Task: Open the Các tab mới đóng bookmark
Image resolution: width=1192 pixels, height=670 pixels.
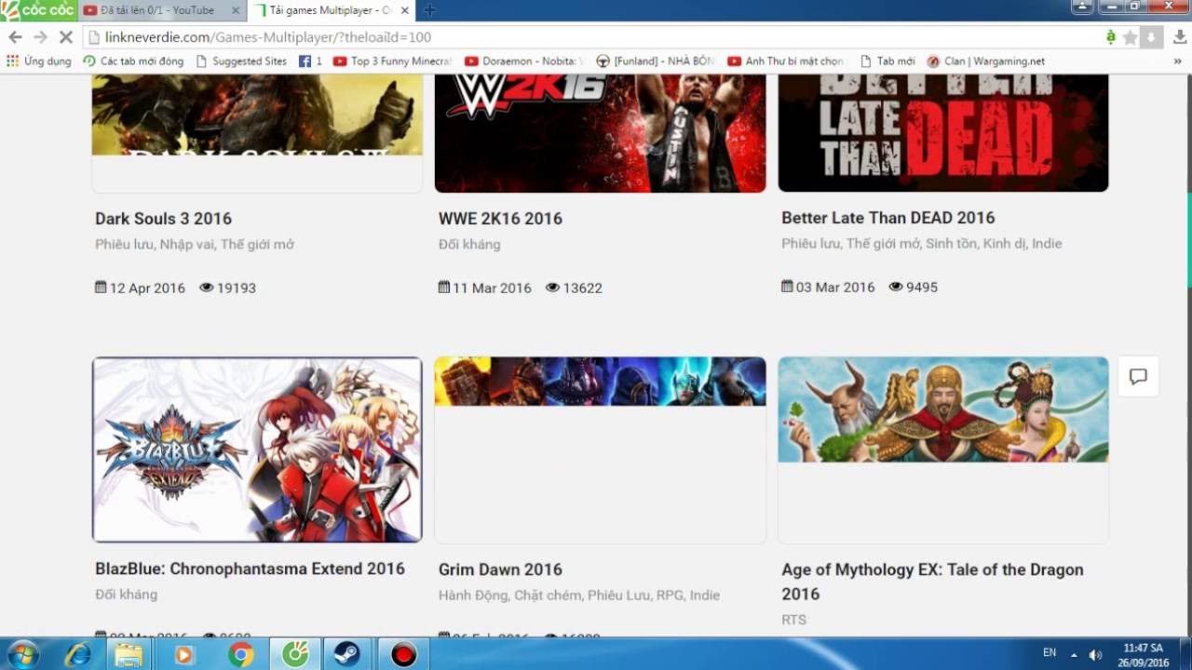Action: tap(133, 60)
